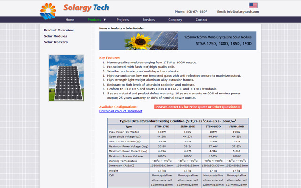Open Product Overview in sidebar
This screenshot has width=301, height=188.
(59, 30)
